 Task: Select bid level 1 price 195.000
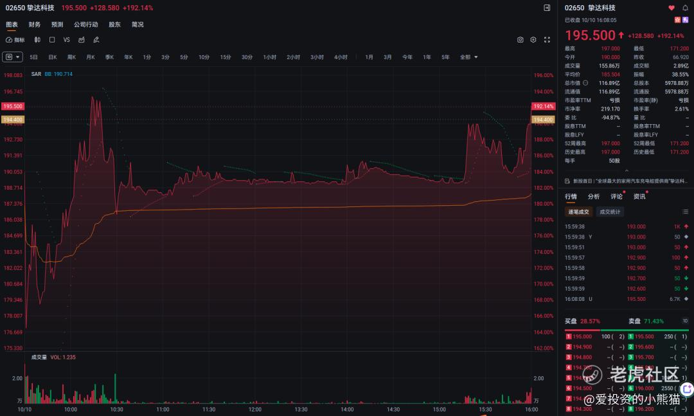click(x=582, y=337)
